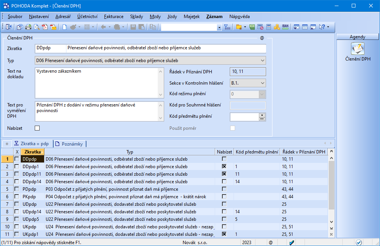
Task: Click the window arrange icon after IBAN
Action: [296, 27]
